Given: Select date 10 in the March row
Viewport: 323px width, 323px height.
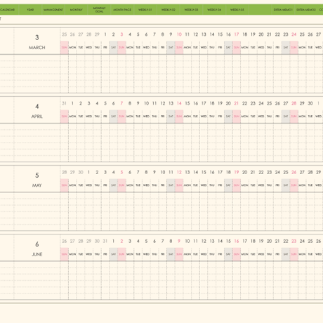Looking at the screenshot, I should pyautogui.click(x=179, y=34).
